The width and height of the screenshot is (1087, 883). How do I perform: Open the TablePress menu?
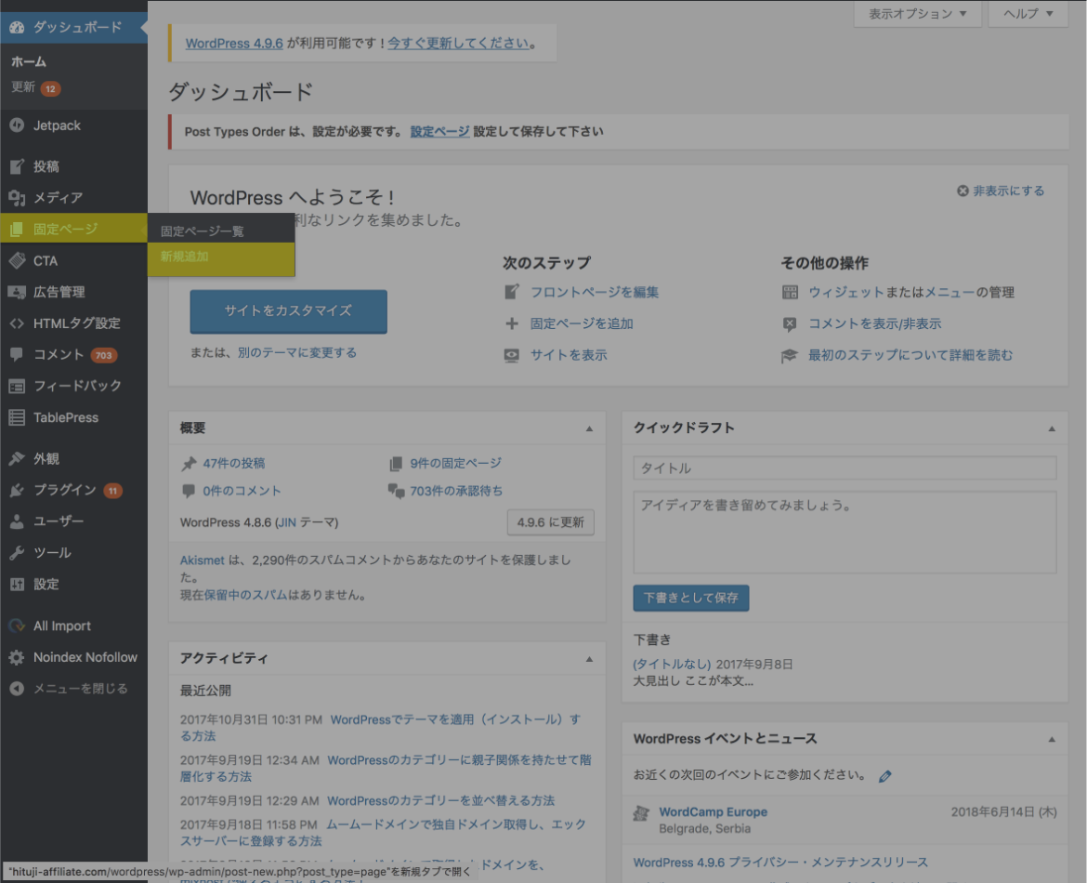[x=73, y=417]
